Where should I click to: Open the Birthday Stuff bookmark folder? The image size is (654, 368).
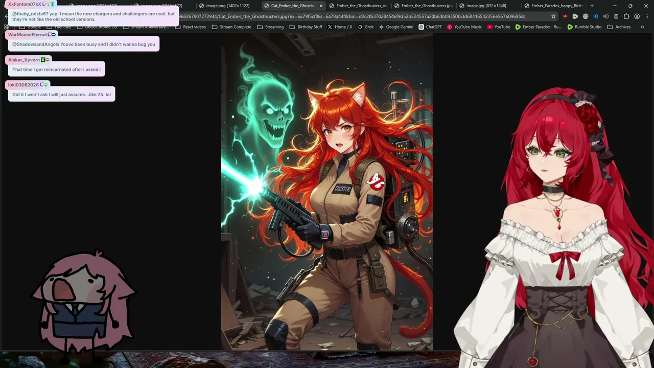pos(306,27)
